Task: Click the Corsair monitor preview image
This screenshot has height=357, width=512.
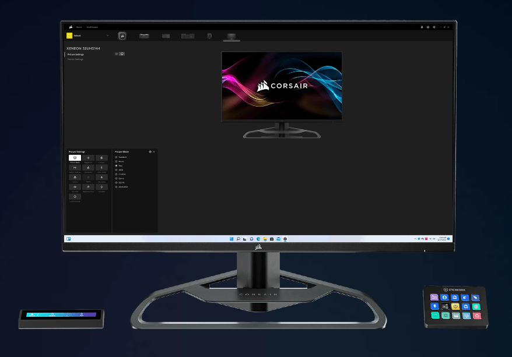Action: [282, 86]
